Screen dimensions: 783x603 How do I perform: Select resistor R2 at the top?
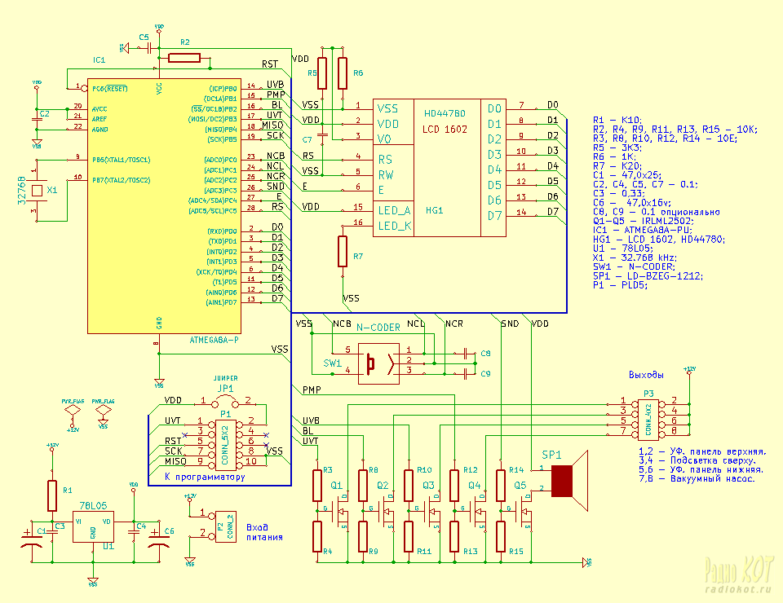[184, 57]
